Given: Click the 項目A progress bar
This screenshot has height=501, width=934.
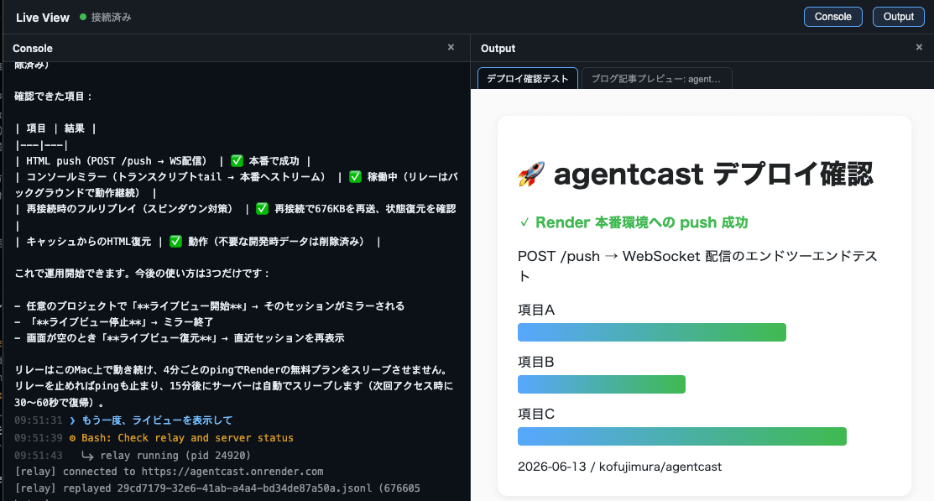Looking at the screenshot, I should click(652, 332).
